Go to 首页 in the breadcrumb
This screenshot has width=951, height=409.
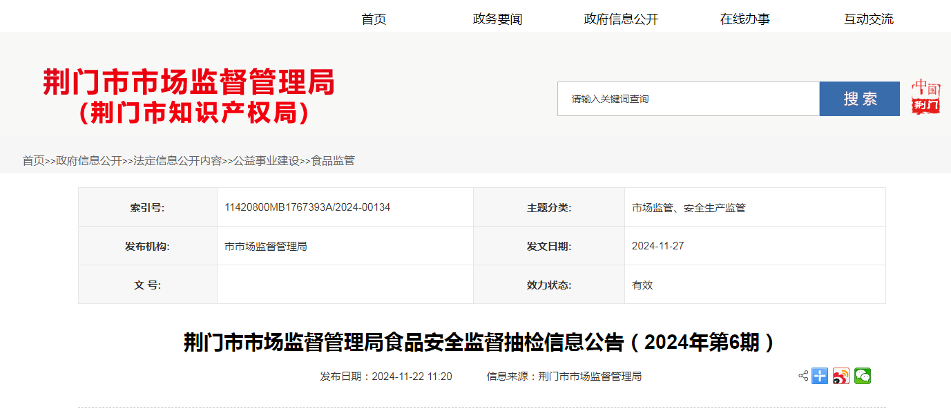[33, 160]
